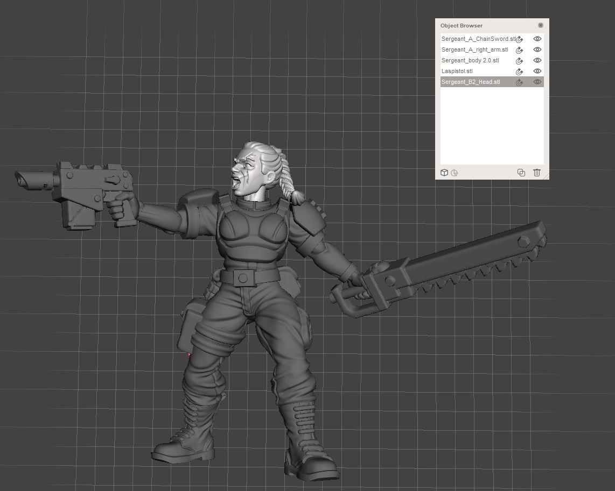Toggle magnet icon on Sergeant_B2_Head.stl row
Viewport: 615px width, 491px height.
(x=520, y=82)
